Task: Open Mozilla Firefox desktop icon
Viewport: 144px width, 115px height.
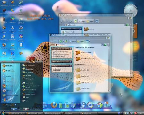Action: 4,46
